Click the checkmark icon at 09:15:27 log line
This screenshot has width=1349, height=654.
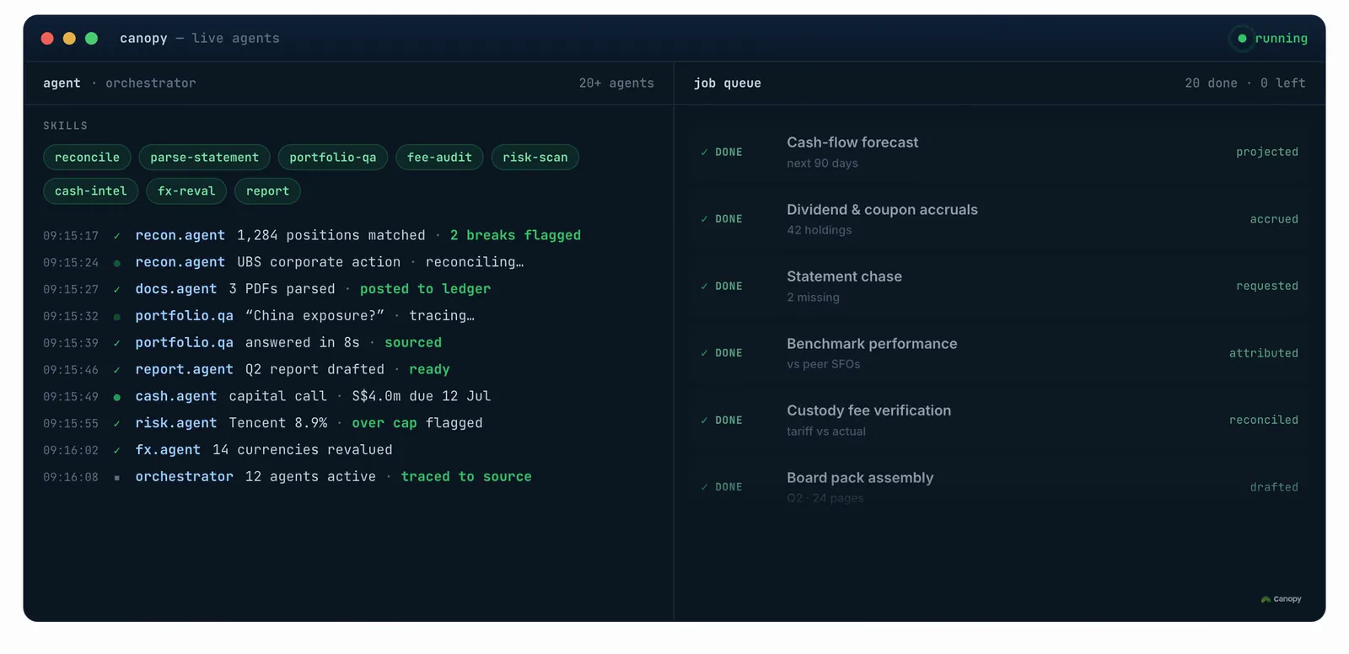(x=116, y=290)
